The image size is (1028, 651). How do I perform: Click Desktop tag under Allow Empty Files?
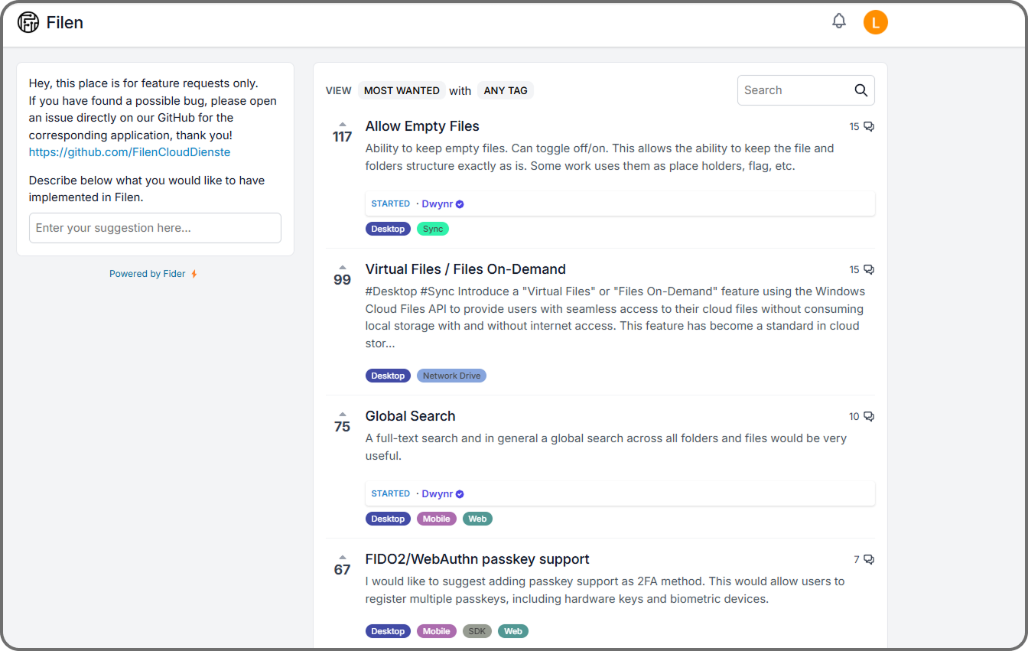tap(388, 229)
